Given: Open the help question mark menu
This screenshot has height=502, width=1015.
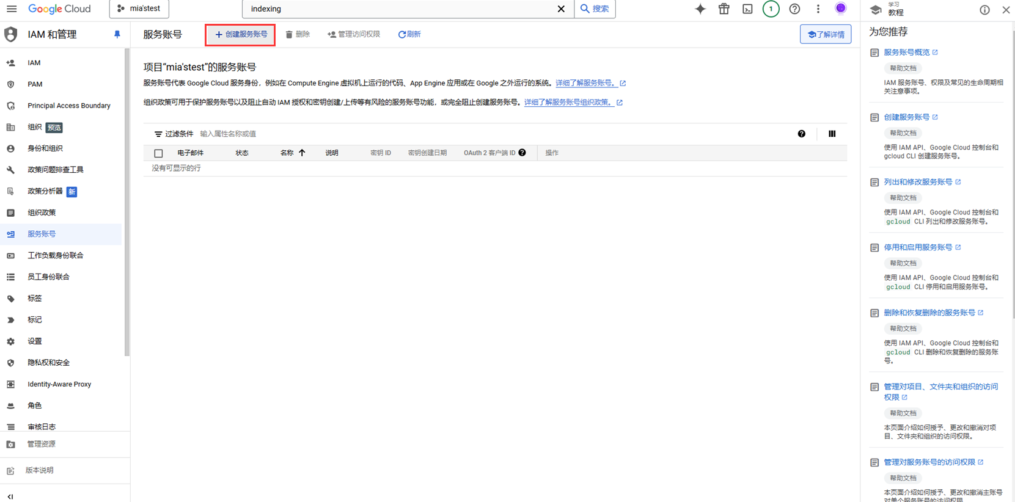Looking at the screenshot, I should coord(794,9).
